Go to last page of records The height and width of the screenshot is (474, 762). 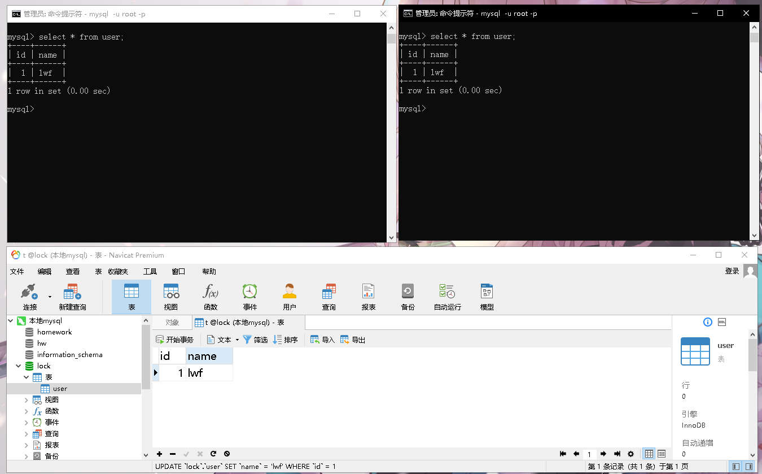point(617,454)
